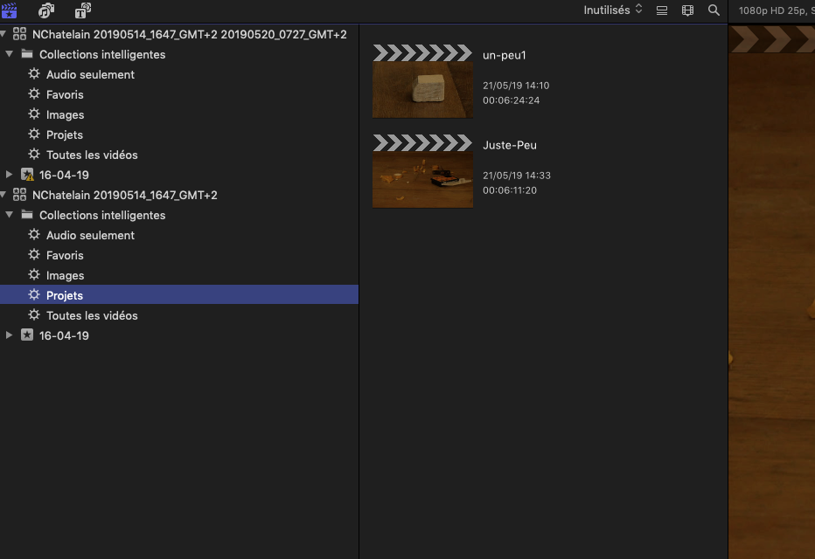Toggle filmstrip/list view mode icon
Image resolution: width=815 pixels, height=559 pixels.
662,10
